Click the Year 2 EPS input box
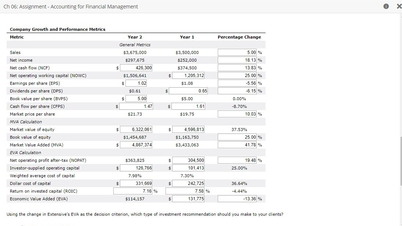The image size is (402, 226). pyautogui.click(x=136, y=83)
